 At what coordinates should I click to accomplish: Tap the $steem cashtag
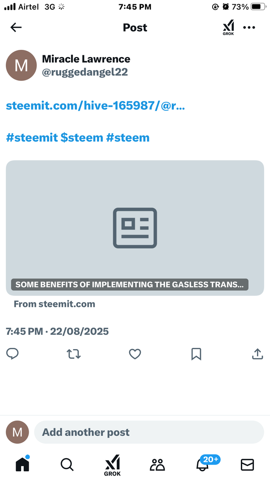pos(82,138)
